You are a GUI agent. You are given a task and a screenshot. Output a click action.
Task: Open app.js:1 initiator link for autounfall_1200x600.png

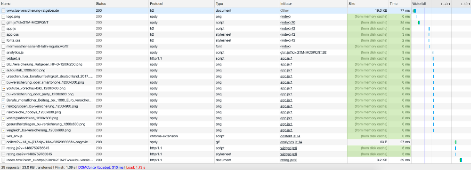click(286, 70)
